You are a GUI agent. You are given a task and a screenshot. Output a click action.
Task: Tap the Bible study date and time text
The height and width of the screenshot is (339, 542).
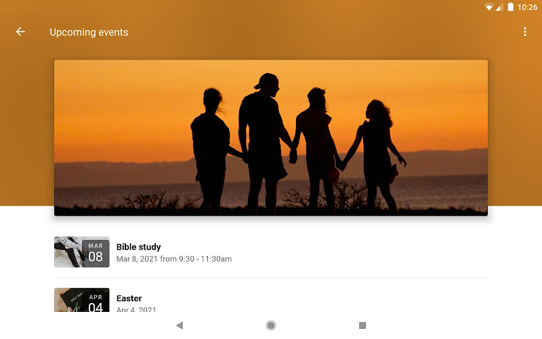[174, 259]
